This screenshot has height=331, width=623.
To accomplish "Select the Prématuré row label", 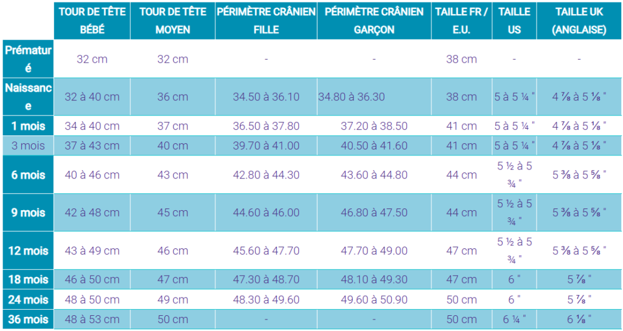I will 28,59.
